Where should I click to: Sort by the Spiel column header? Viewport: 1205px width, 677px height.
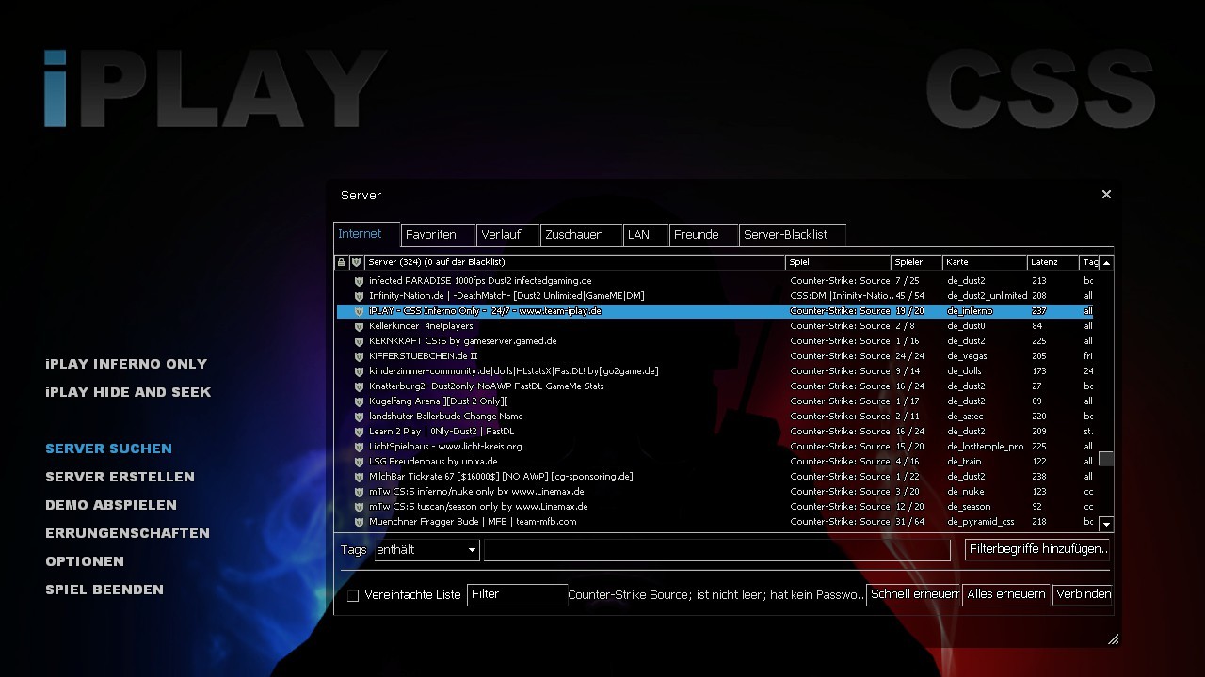[x=838, y=262]
